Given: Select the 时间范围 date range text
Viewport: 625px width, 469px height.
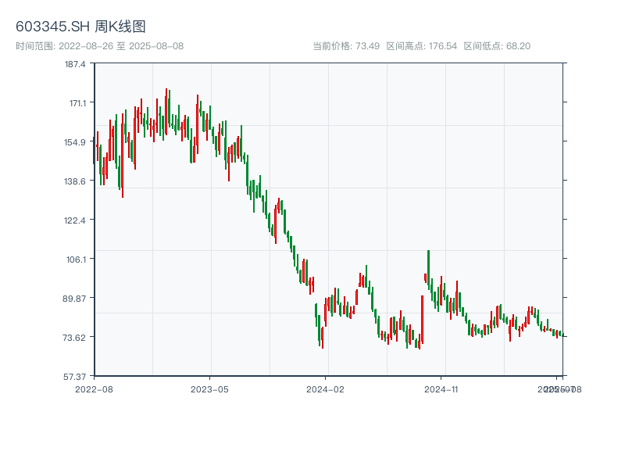Looking at the screenshot, I should click(99, 46).
